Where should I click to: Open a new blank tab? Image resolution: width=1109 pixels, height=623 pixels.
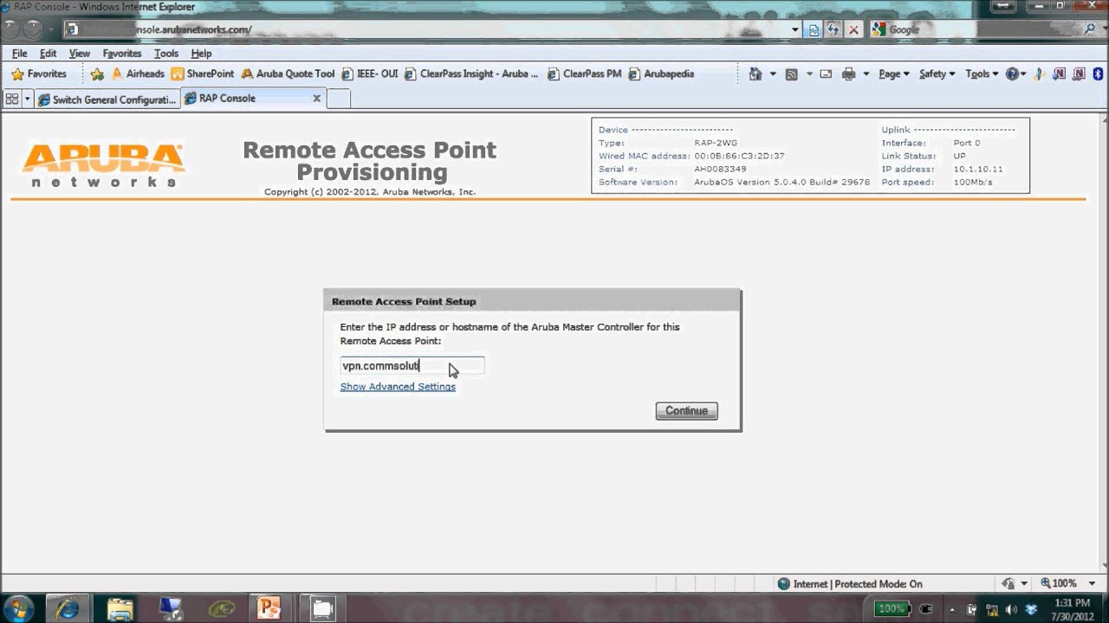(339, 99)
